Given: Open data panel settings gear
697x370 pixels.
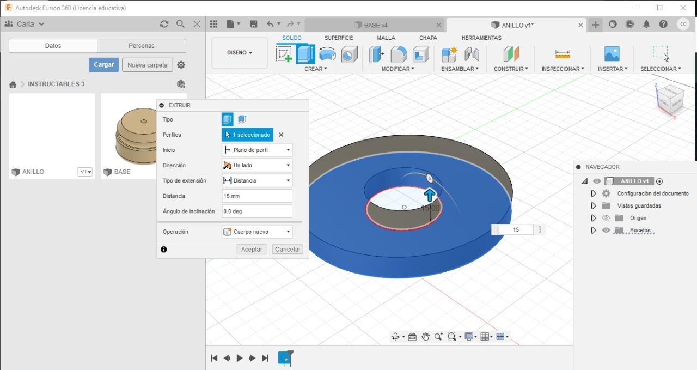Looking at the screenshot, I should pyautogui.click(x=181, y=65).
